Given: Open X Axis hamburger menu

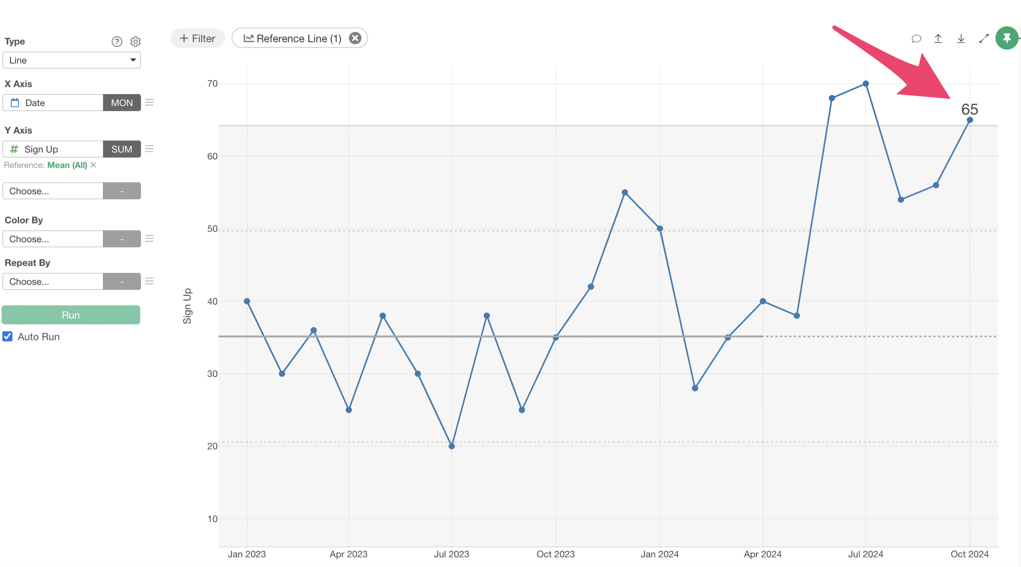Looking at the screenshot, I should point(149,103).
